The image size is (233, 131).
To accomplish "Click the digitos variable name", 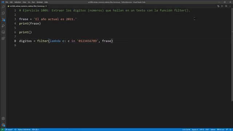I will (25, 41).
